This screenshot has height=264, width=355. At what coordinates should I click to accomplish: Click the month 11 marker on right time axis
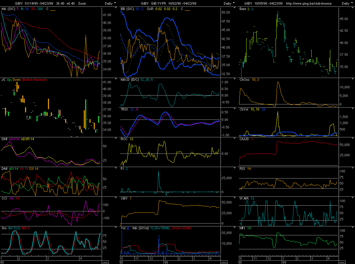255,258
